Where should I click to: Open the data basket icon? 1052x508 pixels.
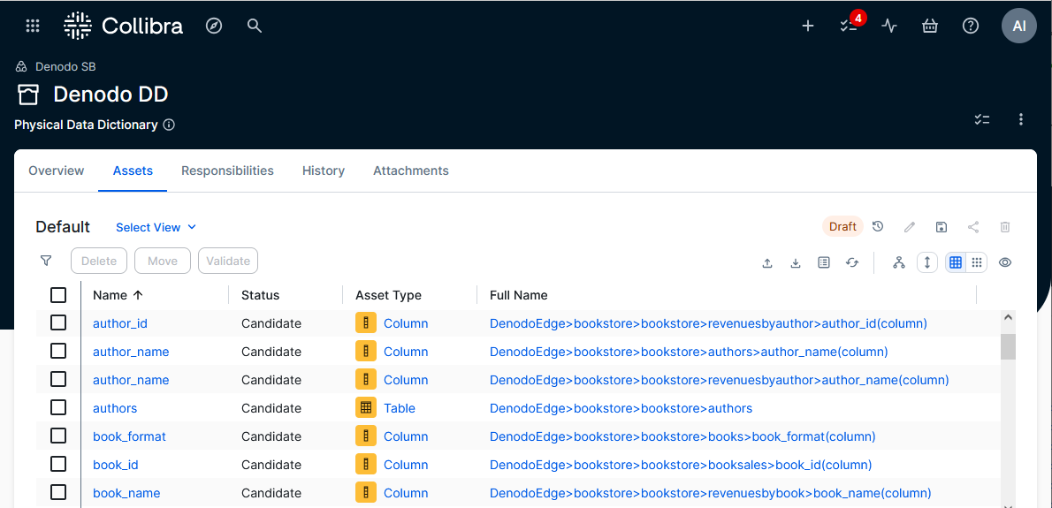930,27
